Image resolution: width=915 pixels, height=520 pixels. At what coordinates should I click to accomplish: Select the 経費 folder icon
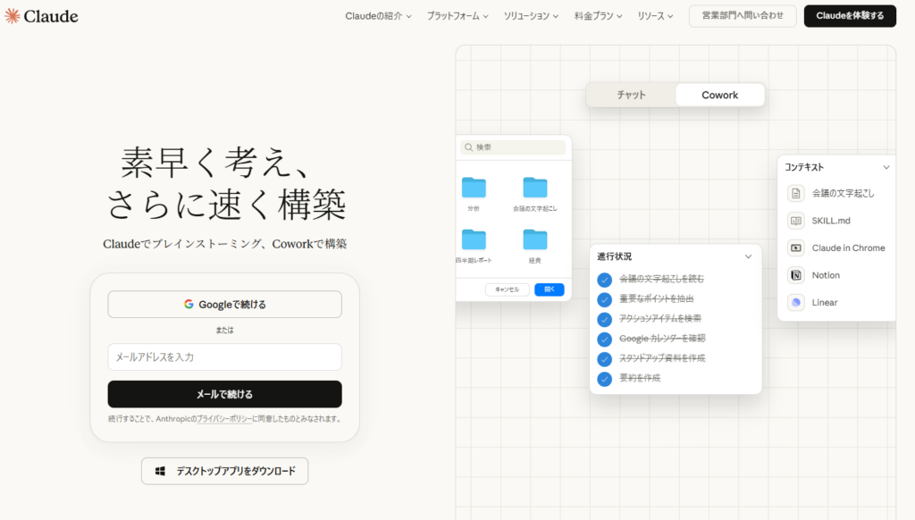pyautogui.click(x=534, y=239)
